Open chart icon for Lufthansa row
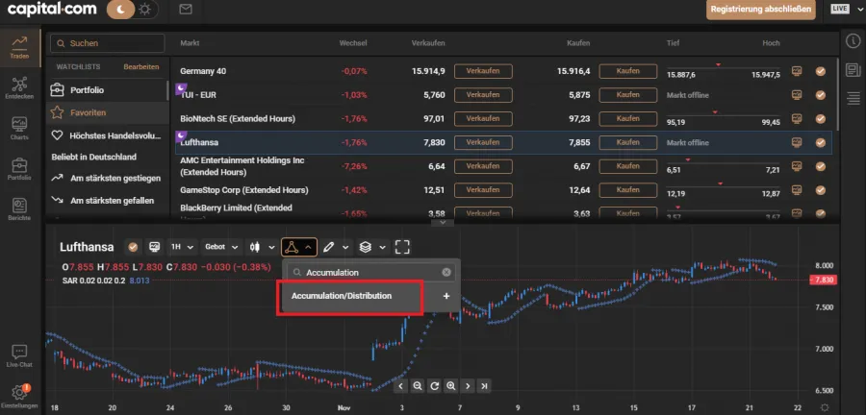This screenshot has width=866, height=415. [797, 142]
